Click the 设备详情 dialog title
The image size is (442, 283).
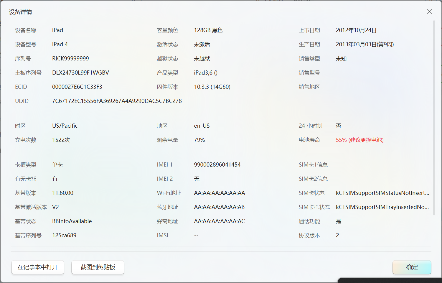(20, 12)
